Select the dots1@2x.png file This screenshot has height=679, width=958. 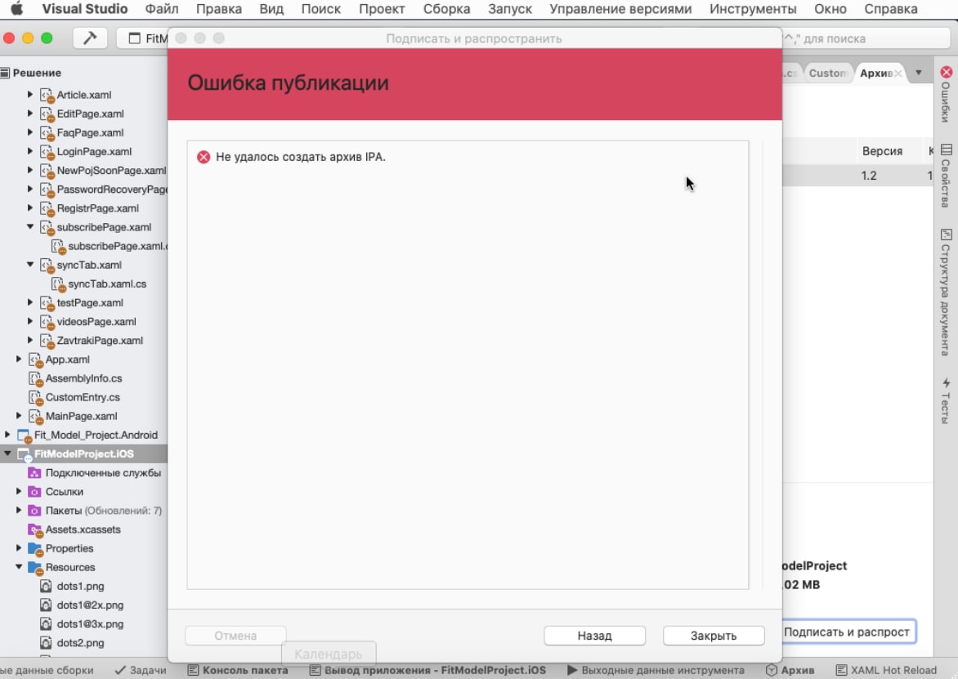(90, 605)
